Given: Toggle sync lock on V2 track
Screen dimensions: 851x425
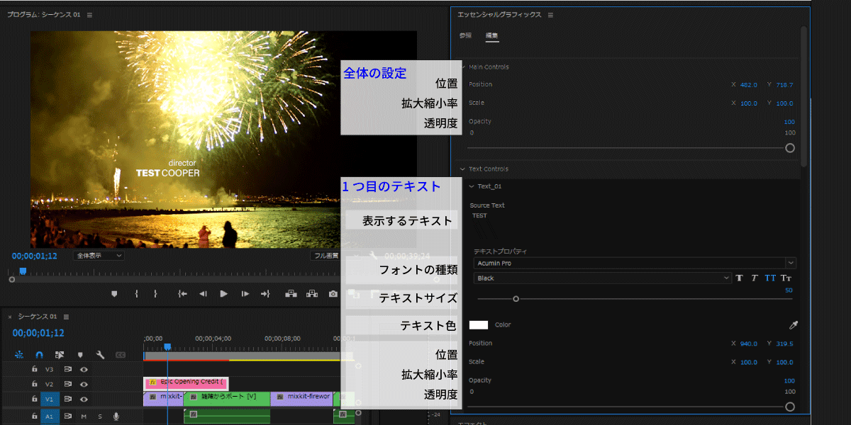Looking at the screenshot, I should coord(69,384).
